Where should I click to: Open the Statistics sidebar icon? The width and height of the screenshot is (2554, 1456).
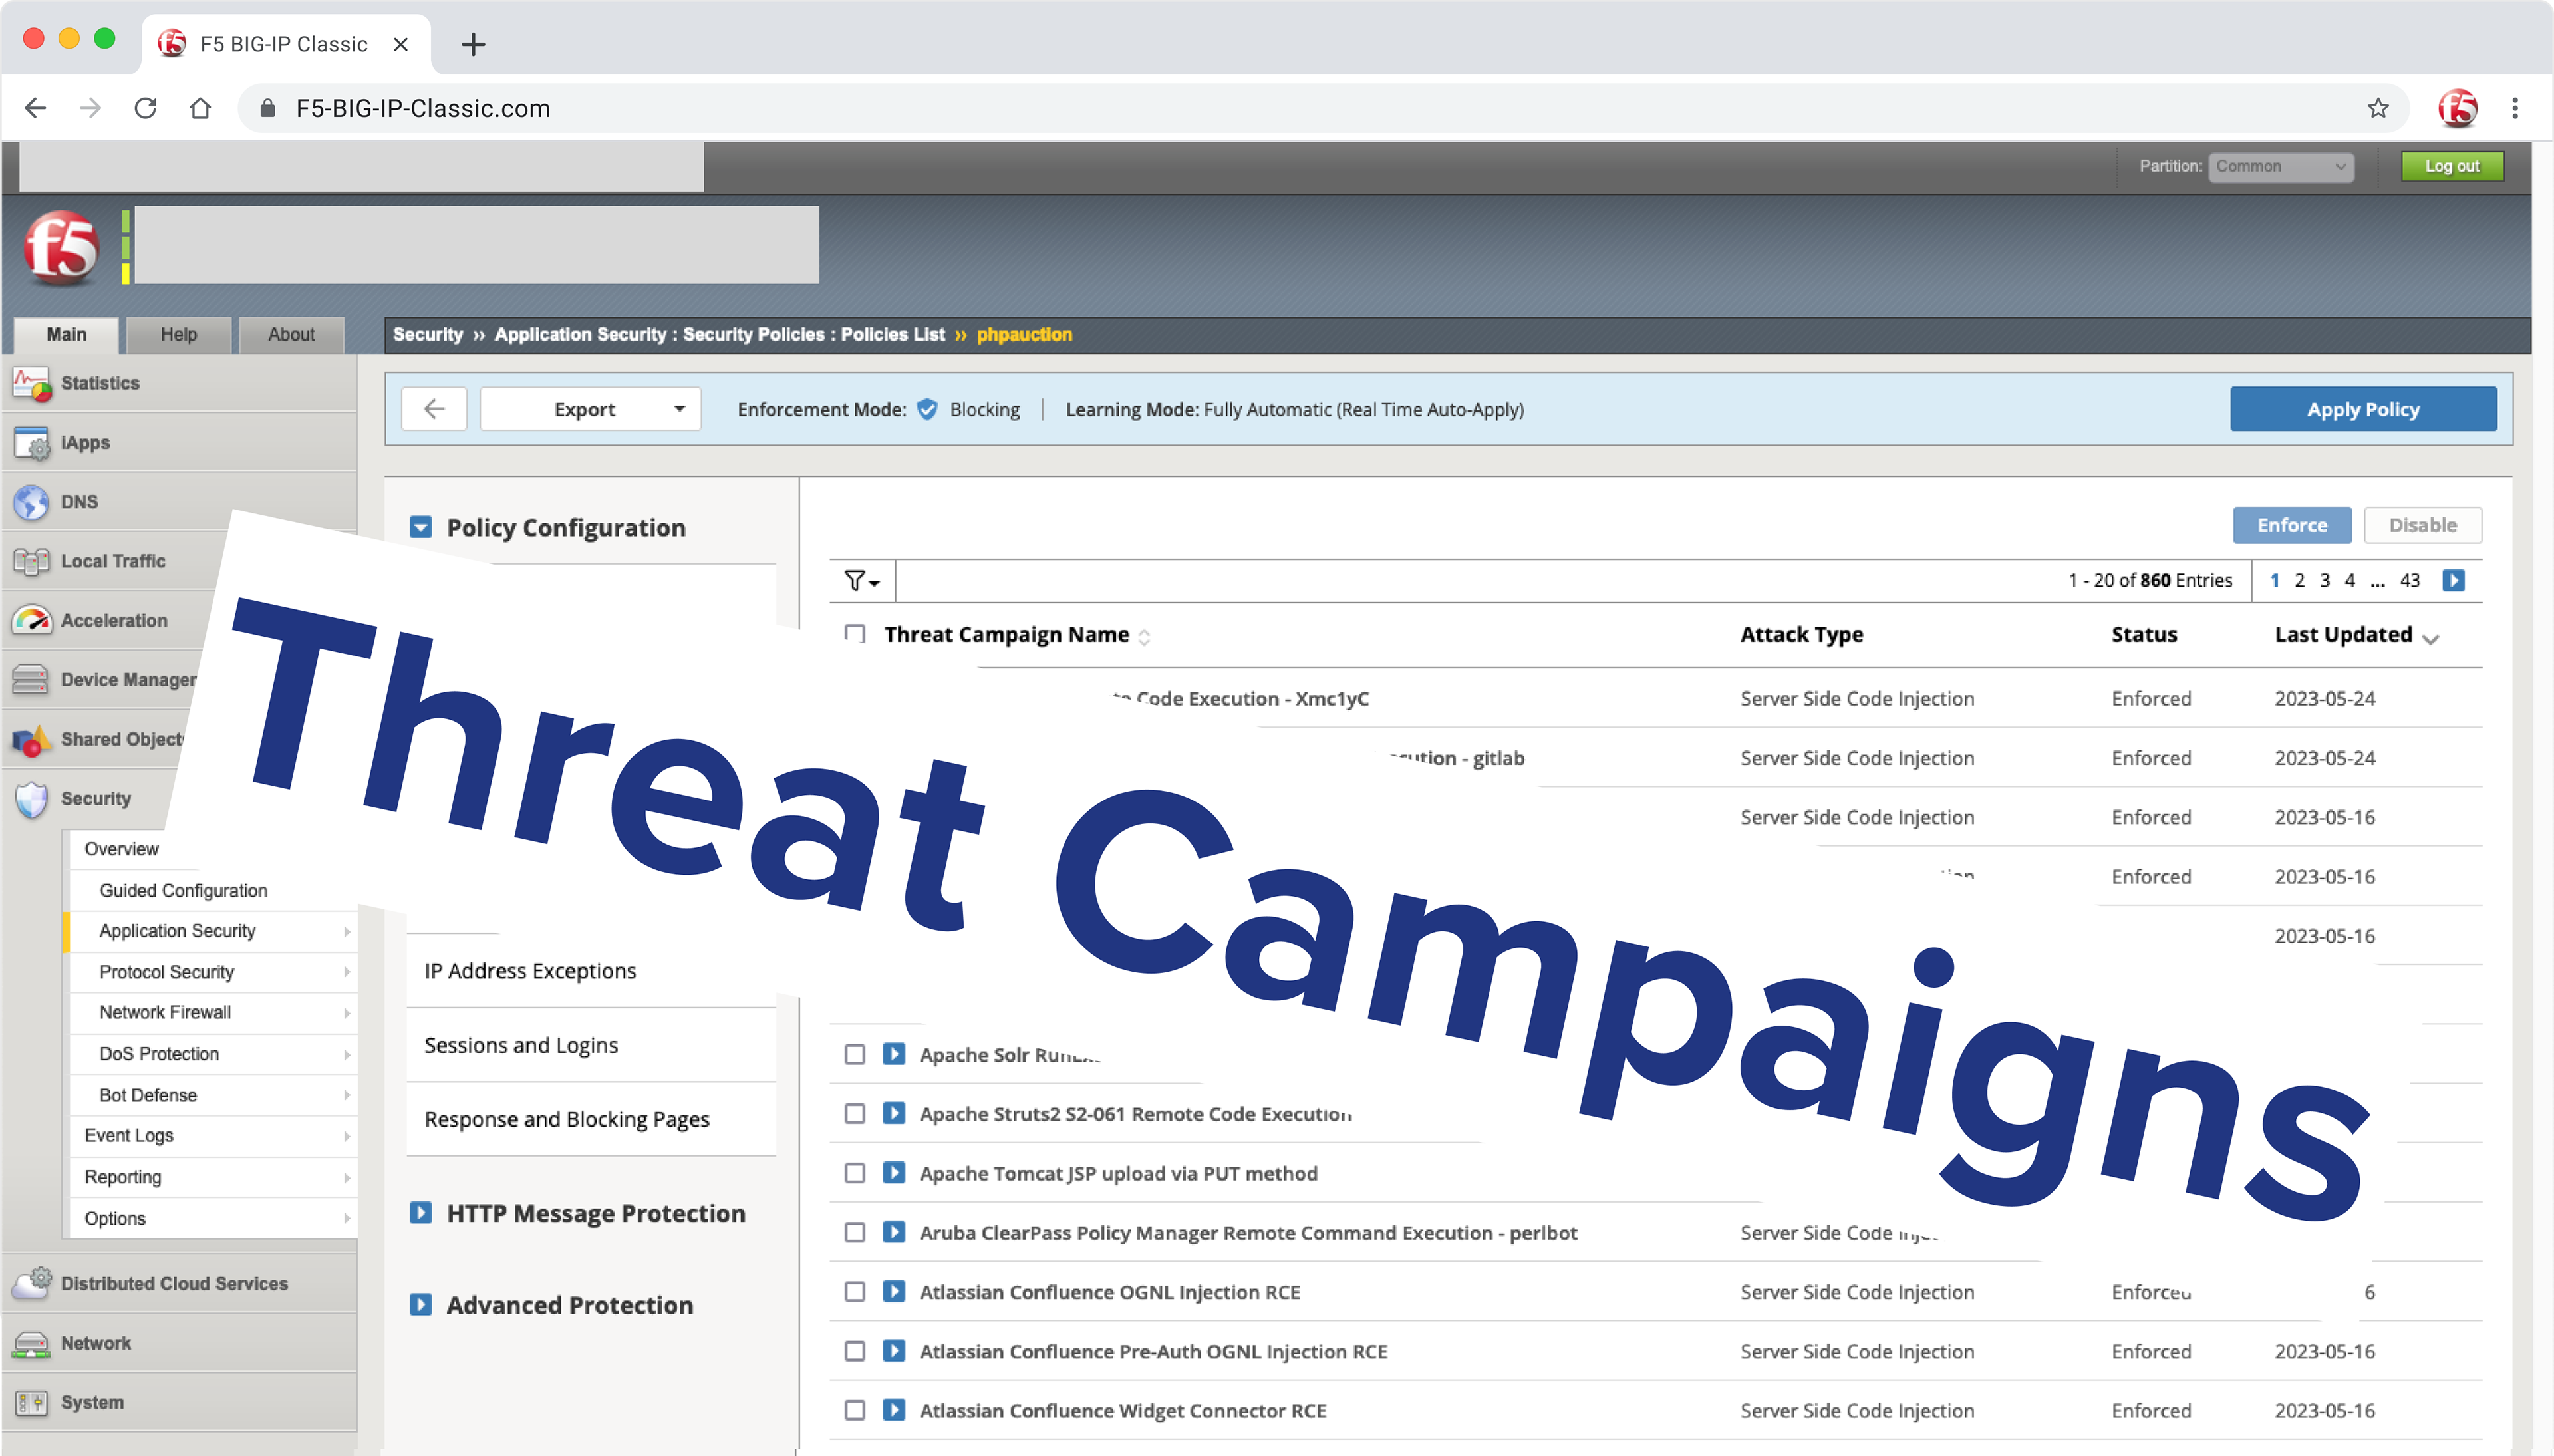click(x=31, y=384)
